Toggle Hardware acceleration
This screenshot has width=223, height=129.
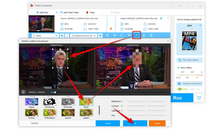pos(190,84)
